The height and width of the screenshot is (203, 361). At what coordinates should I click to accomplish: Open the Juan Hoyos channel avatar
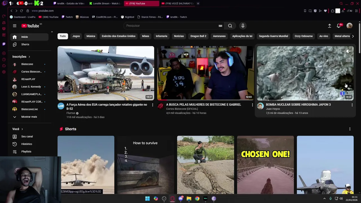(x=260, y=106)
